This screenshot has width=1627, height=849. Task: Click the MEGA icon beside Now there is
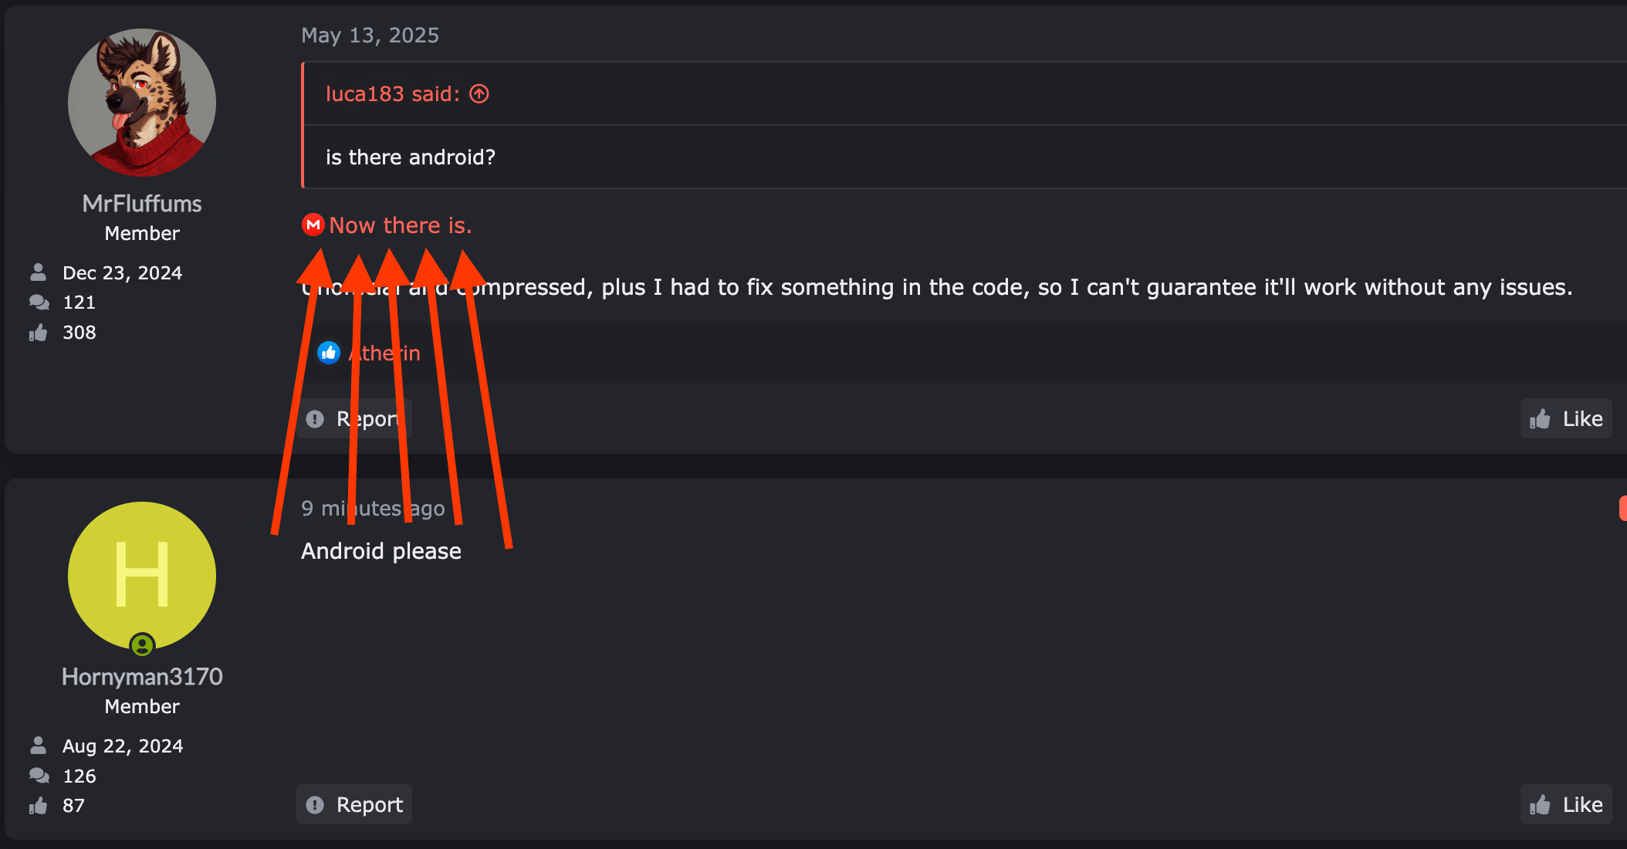tap(313, 225)
